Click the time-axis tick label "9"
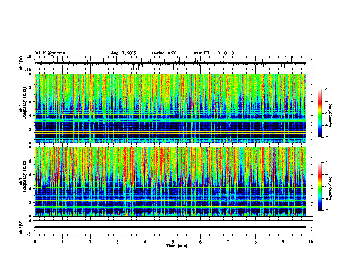This screenshot has width=350, height=271. coord(283,242)
